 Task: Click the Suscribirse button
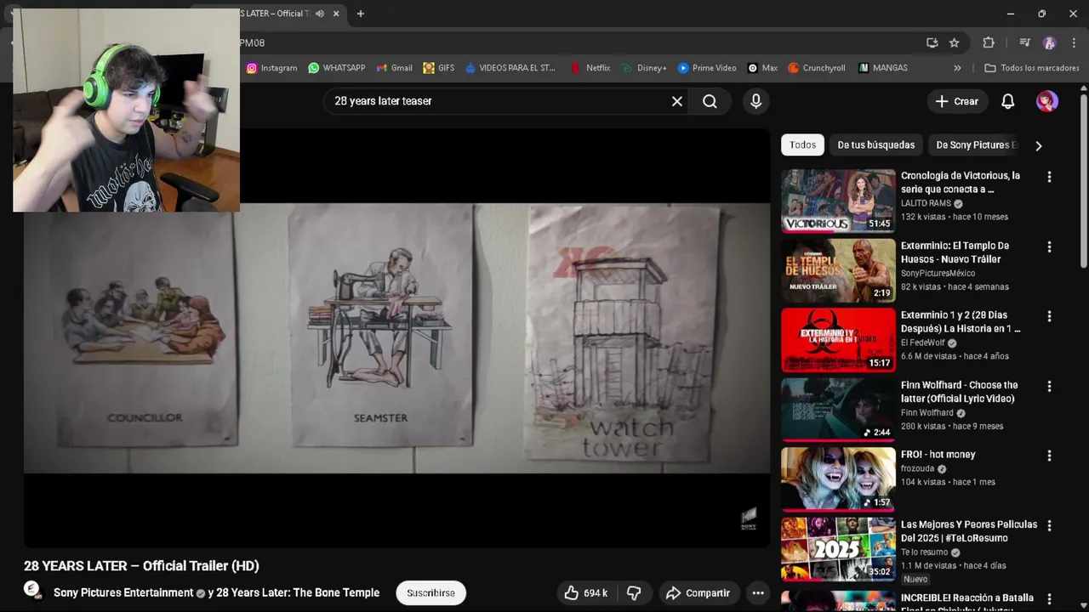430,592
